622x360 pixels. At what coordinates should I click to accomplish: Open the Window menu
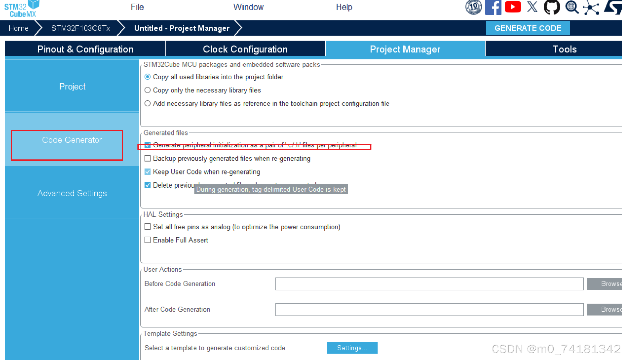tap(248, 7)
